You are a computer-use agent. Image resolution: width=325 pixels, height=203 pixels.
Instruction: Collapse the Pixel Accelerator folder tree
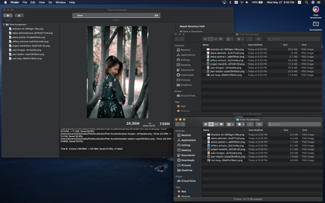pos(4,24)
